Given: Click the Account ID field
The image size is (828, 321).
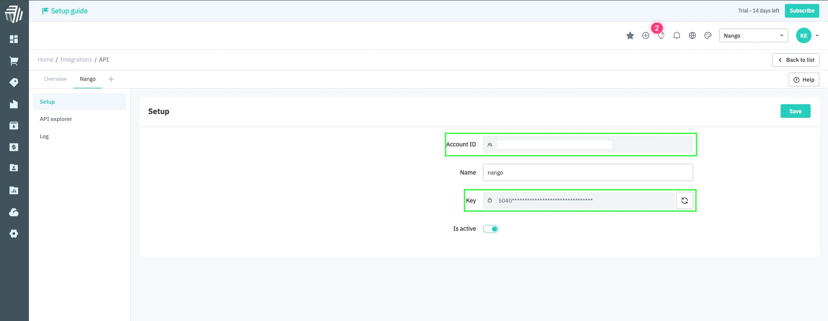Looking at the screenshot, I should click(x=588, y=144).
